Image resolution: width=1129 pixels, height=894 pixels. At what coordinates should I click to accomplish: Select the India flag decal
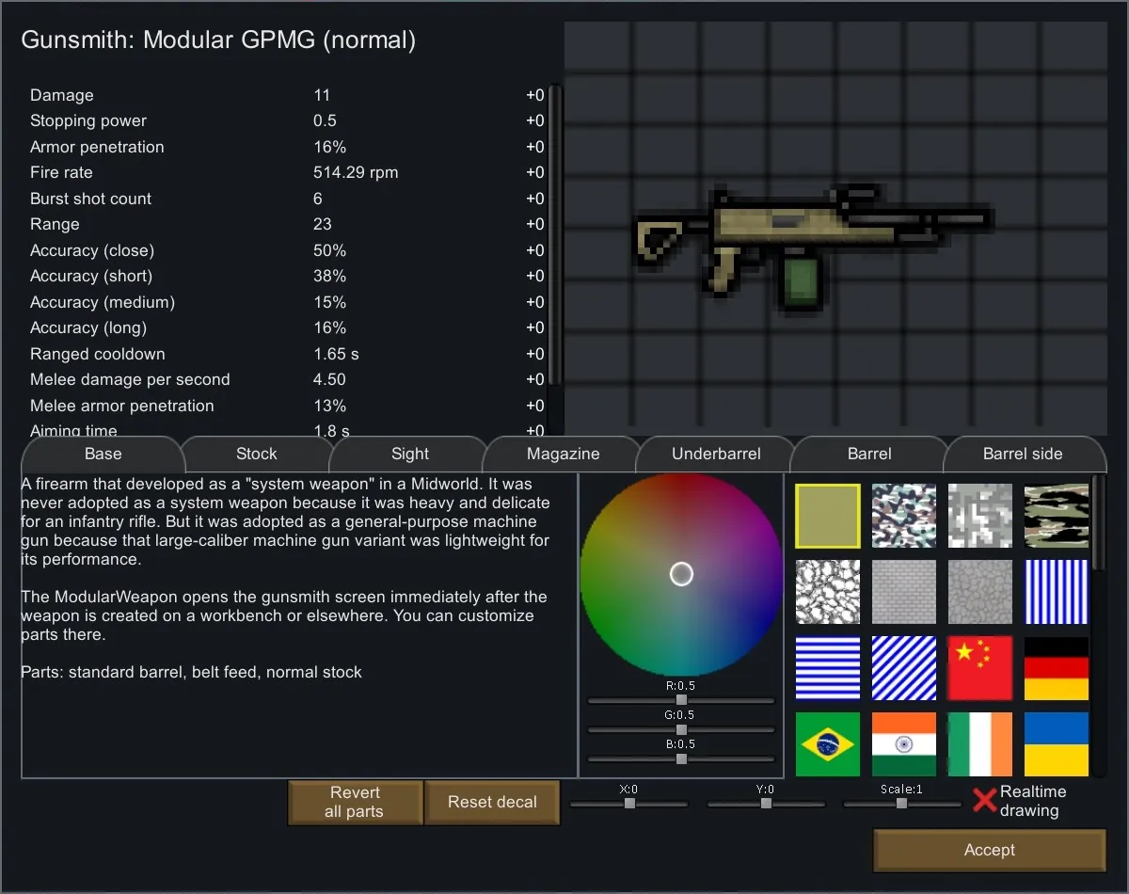(903, 744)
